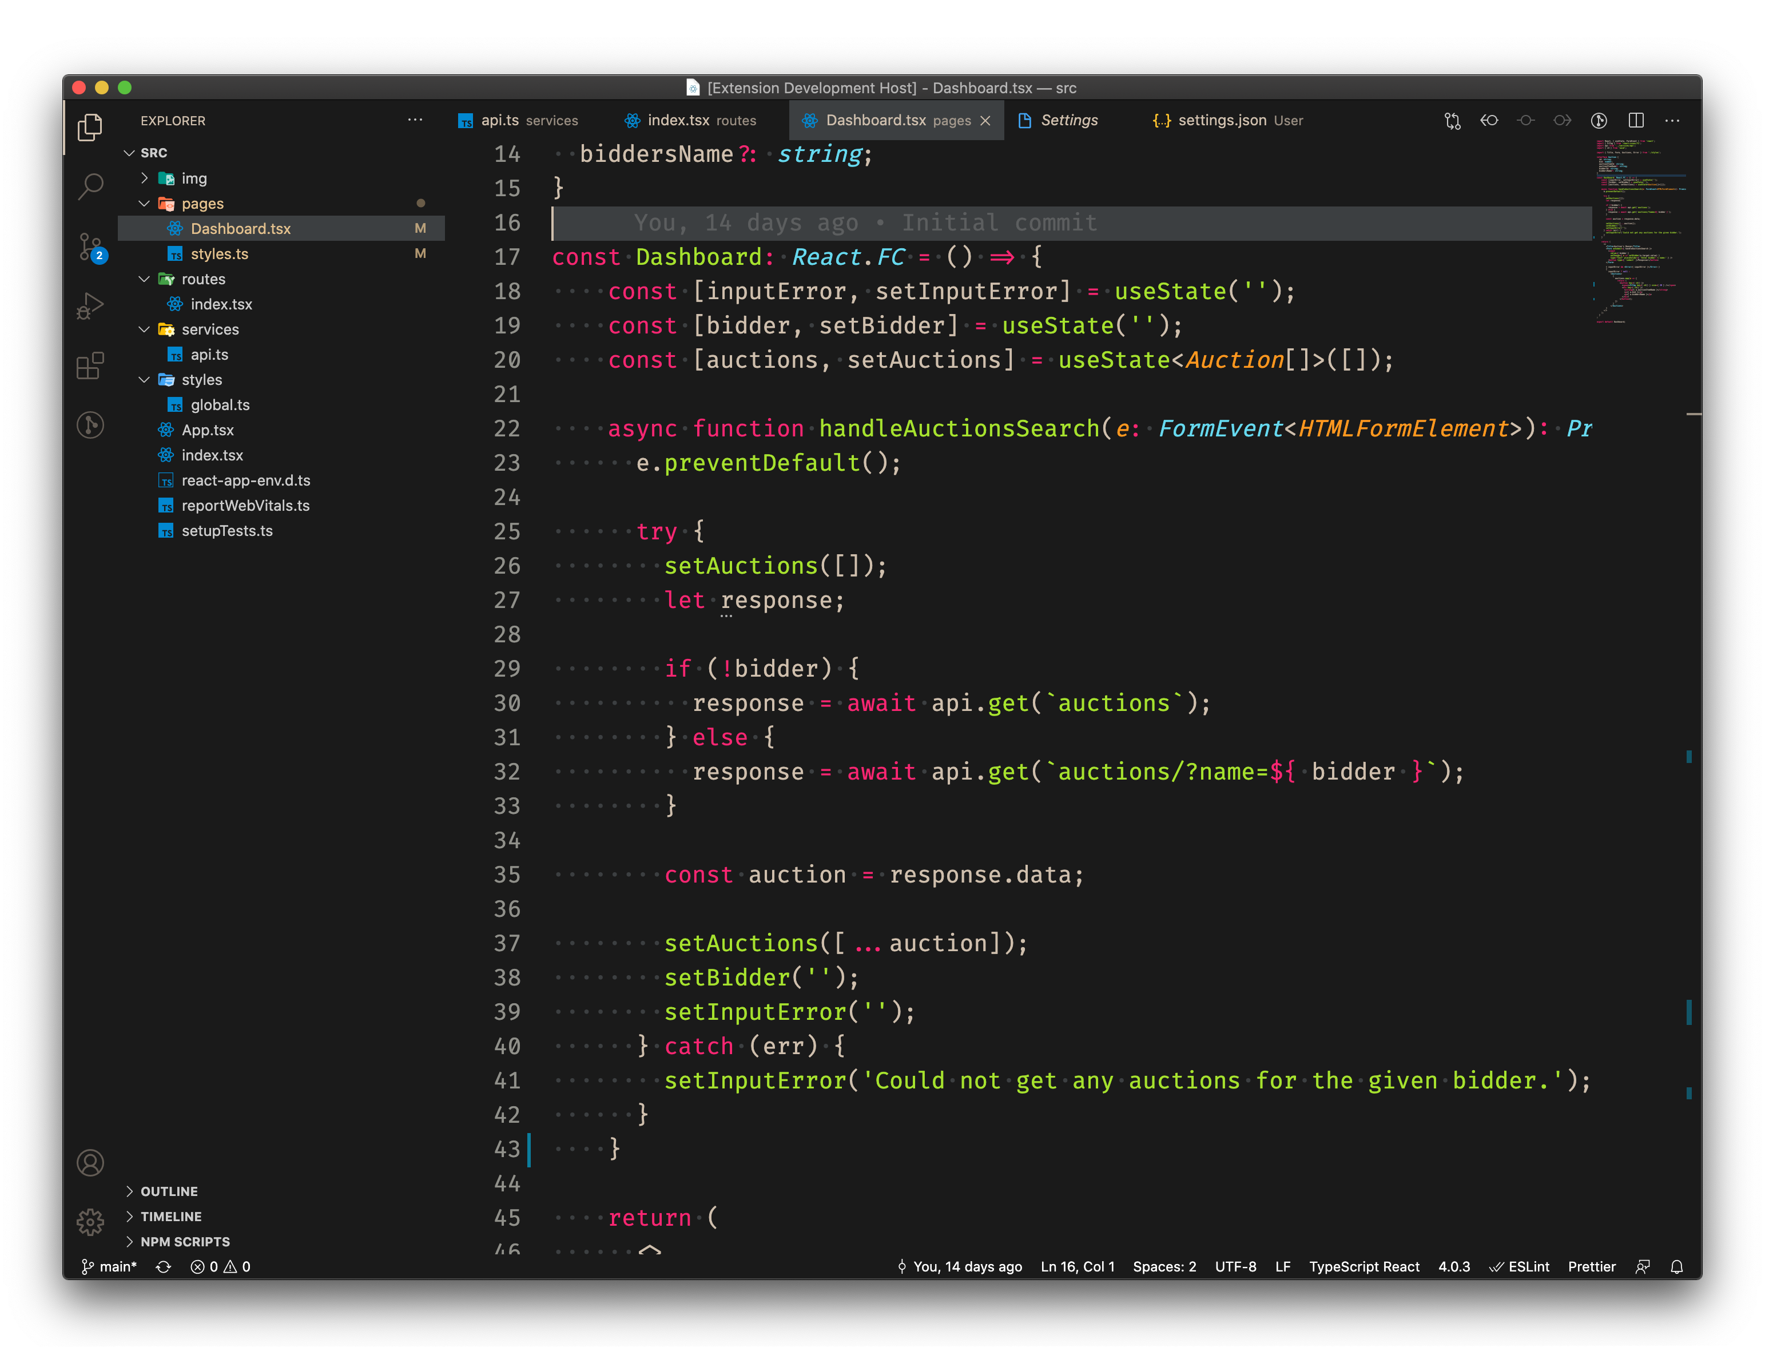Close the Dashboard.tsx tab
This screenshot has width=1773, height=1367.
click(x=985, y=120)
